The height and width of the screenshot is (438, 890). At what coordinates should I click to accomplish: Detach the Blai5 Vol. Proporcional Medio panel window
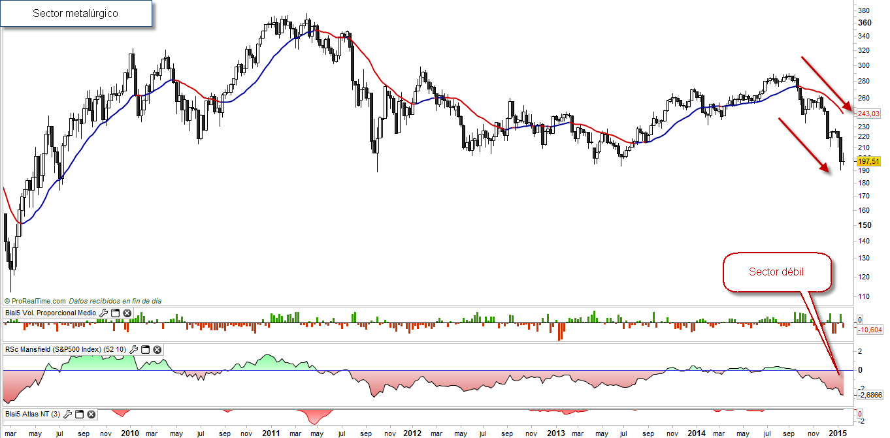(x=115, y=313)
